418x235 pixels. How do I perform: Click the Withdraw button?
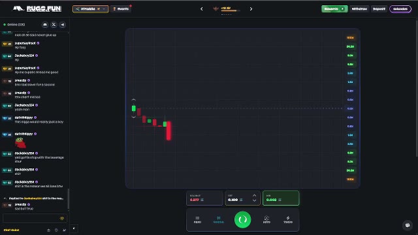pos(359,8)
